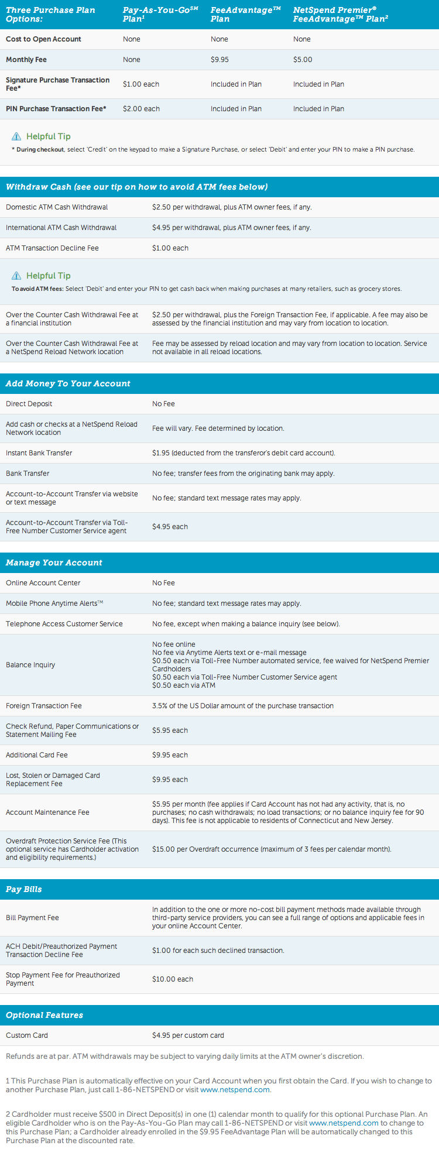439x1149 pixels.
Task: Click the 'ATM Transaction Decline Fee' label
Action: click(52, 248)
